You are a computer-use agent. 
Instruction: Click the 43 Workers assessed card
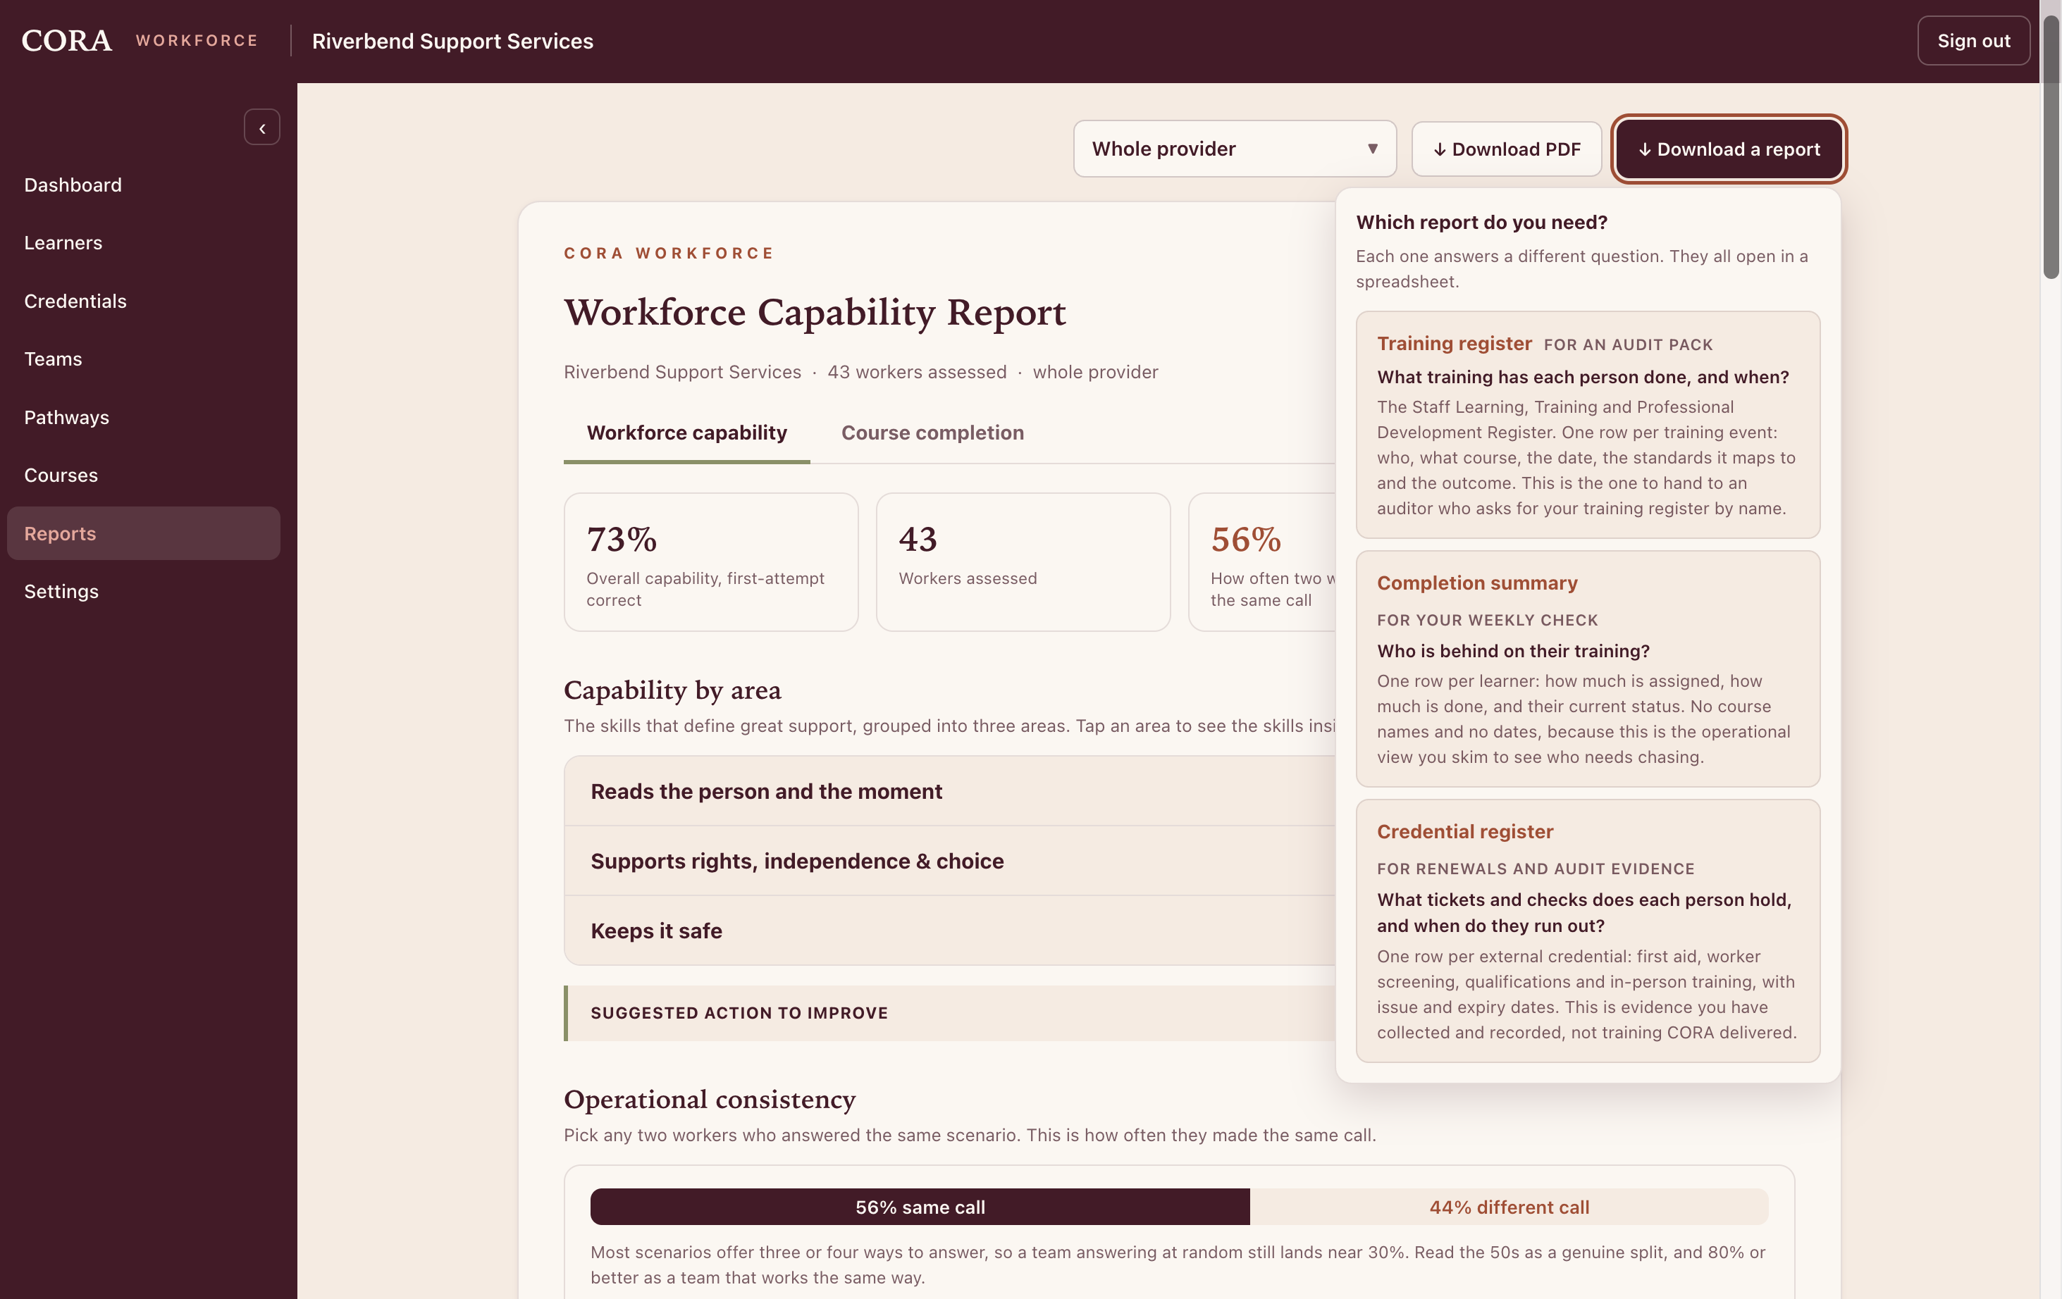tap(1023, 562)
